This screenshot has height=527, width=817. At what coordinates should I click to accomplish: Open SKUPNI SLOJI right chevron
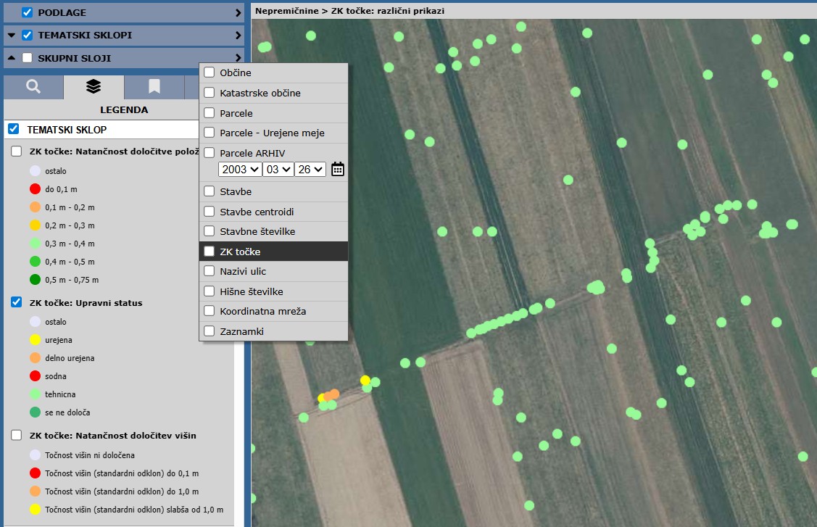(x=238, y=58)
